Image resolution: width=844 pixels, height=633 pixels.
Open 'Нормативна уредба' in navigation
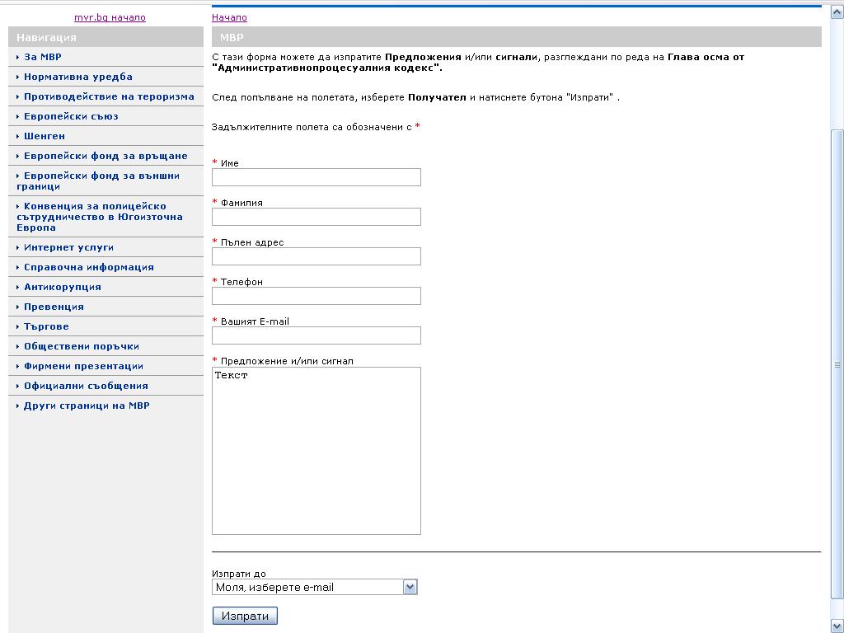coord(78,77)
